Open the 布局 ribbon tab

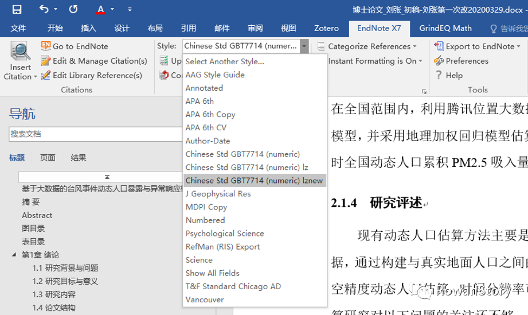click(x=155, y=28)
